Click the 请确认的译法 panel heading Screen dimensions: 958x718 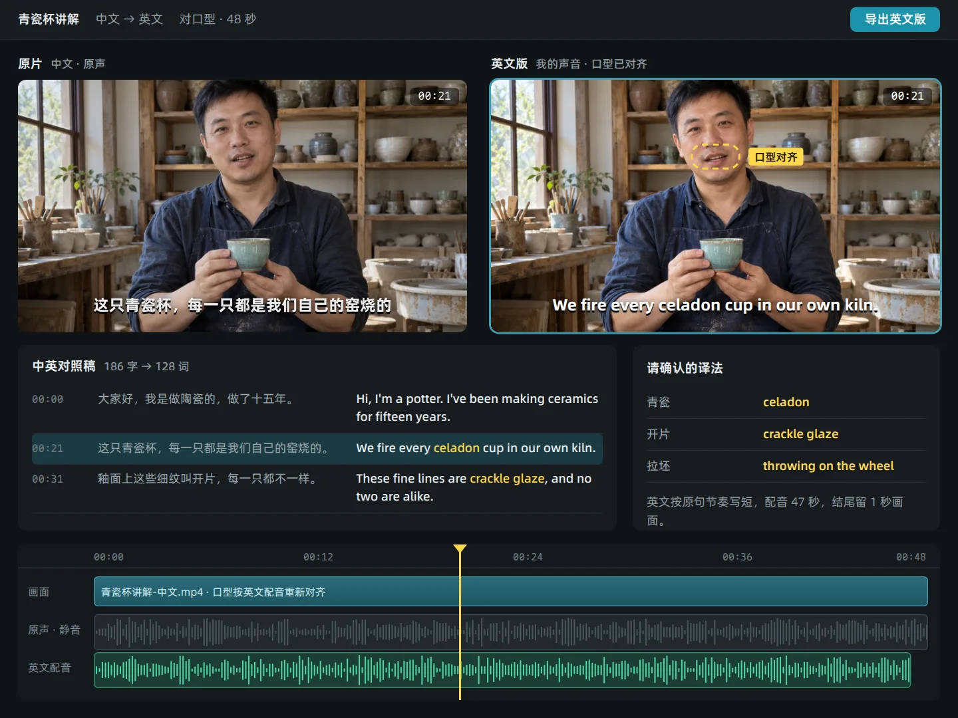click(685, 368)
